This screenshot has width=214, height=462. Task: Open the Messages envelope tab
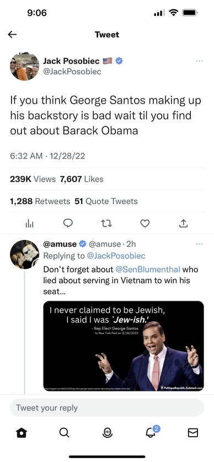point(192,432)
